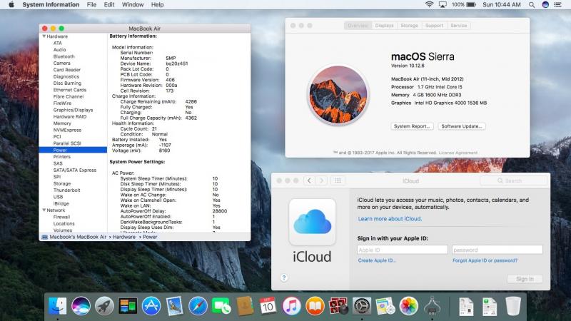Open Spotlight search magnifier
Viewport: 571px width, 321px height.
click(532, 5)
